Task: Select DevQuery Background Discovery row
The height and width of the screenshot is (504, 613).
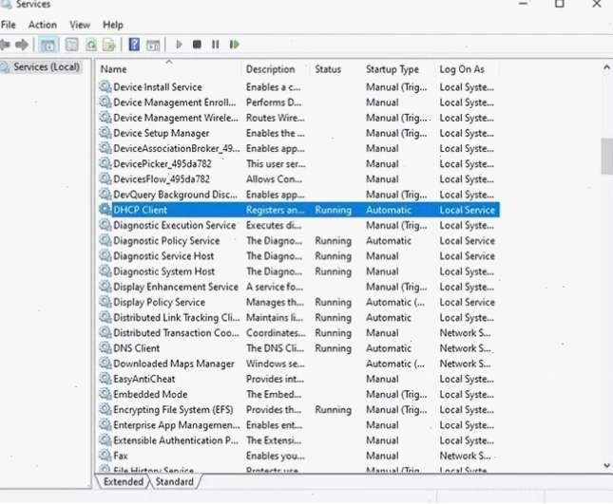Action: pyautogui.click(x=299, y=195)
